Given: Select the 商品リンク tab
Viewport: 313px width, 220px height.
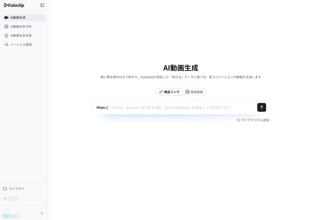Looking at the screenshot, I should click(x=169, y=92).
